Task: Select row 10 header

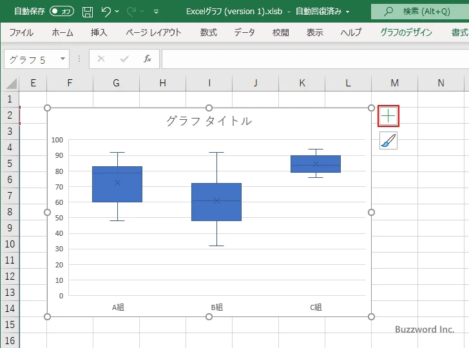Action: click(x=10, y=244)
